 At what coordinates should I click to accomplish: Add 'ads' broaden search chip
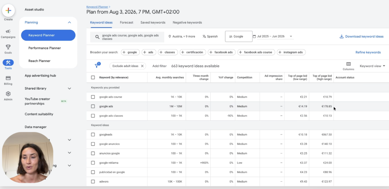pyautogui.click(x=149, y=52)
